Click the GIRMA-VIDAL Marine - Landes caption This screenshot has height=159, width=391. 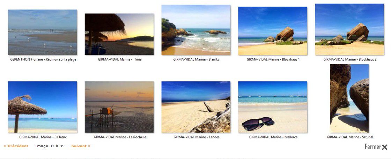coord(197,137)
